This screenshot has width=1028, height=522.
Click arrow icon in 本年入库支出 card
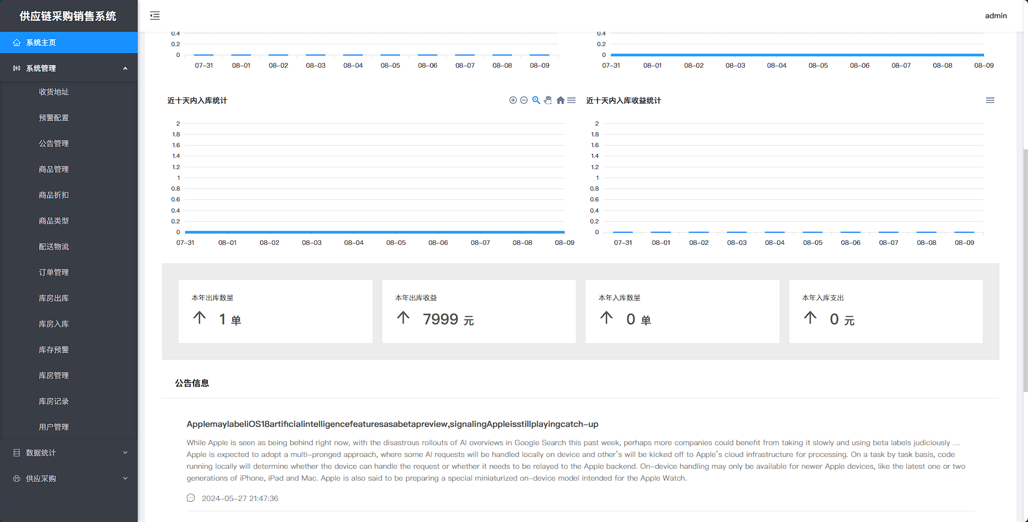click(x=810, y=318)
